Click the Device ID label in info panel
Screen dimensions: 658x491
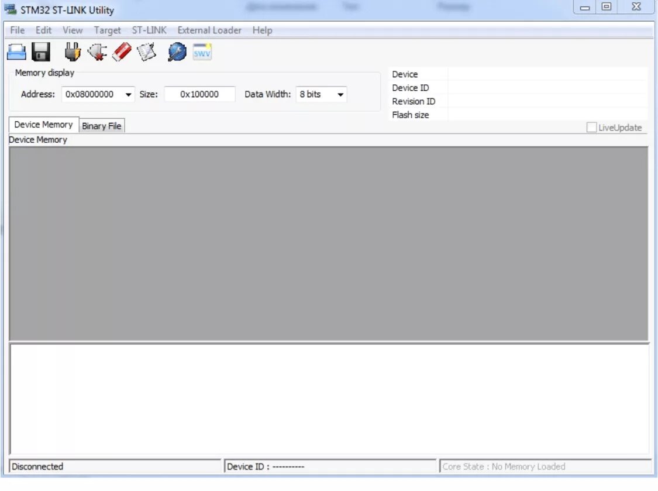pos(410,88)
